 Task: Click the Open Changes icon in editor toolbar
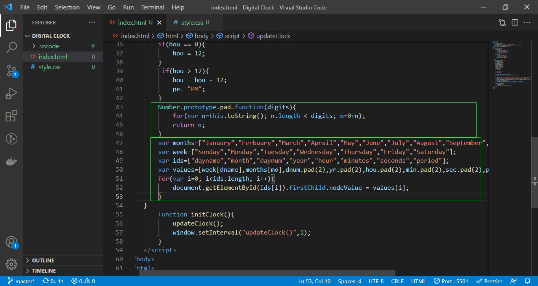coord(502,22)
